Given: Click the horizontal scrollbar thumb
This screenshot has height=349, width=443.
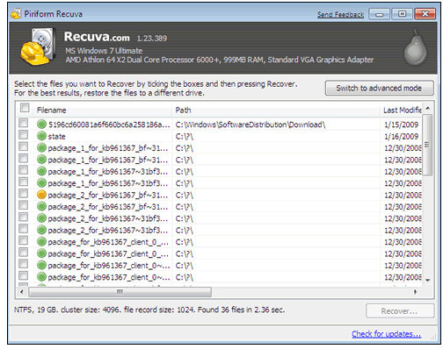Looking at the screenshot, I should click(x=120, y=292).
